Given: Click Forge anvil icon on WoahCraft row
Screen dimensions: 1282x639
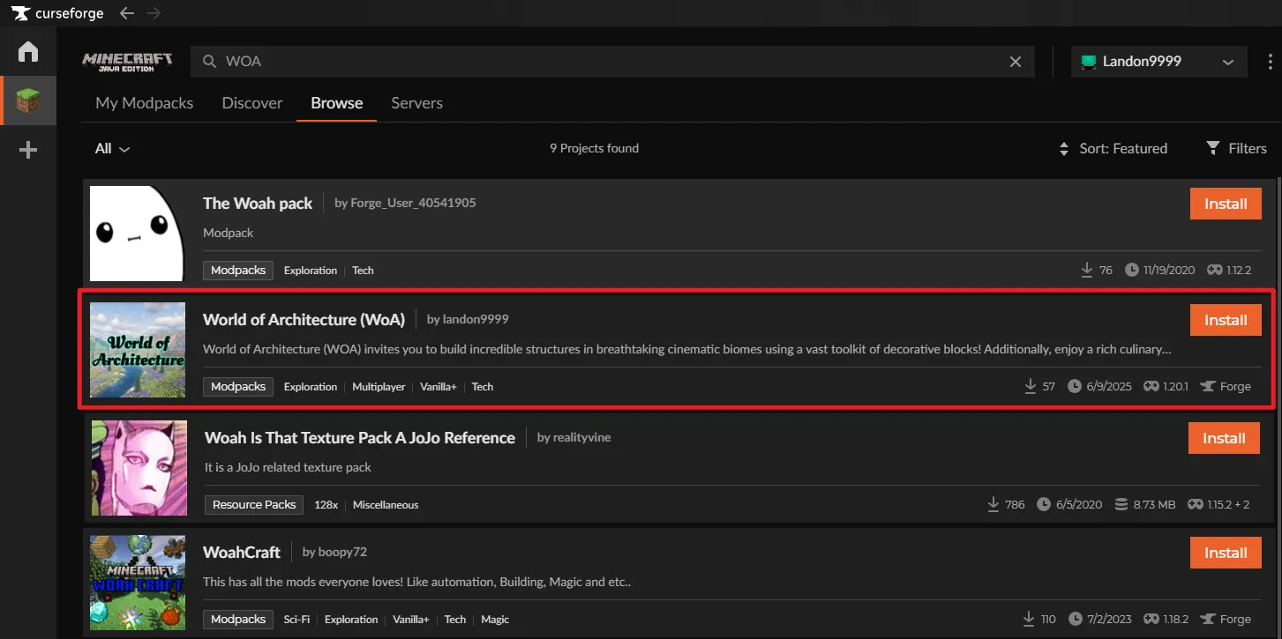Looking at the screenshot, I should click(x=1208, y=619).
